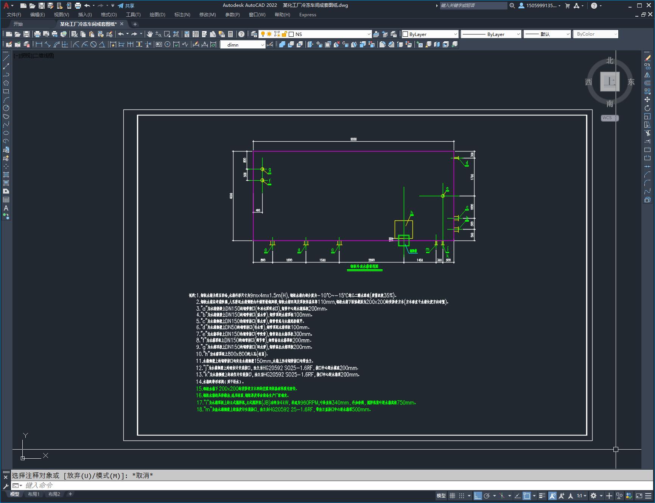
Task: Click the viewport controls label 俯视
Action: coord(26,56)
